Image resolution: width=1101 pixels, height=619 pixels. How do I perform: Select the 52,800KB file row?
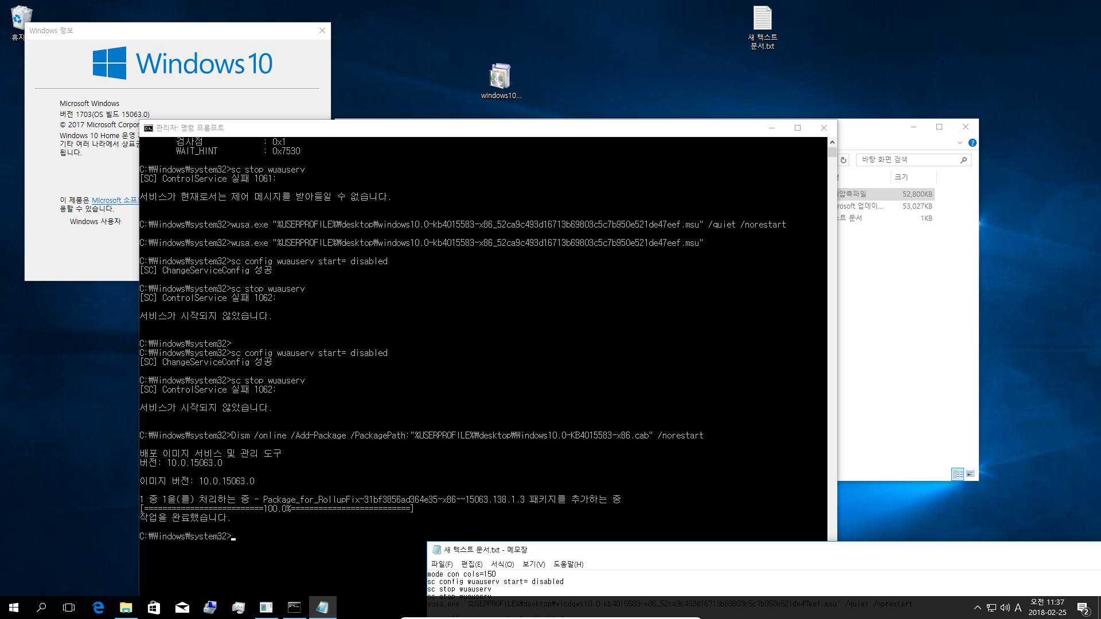(x=886, y=194)
